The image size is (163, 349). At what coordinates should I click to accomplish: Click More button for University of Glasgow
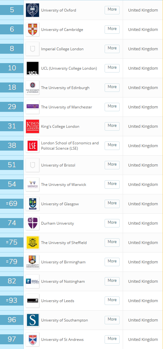[x=112, y=204]
